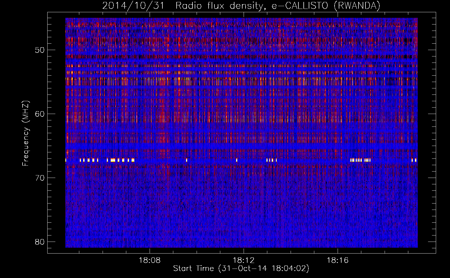
Task: Click the white burst cluster near 18:13
Action: pyautogui.click(x=271, y=160)
